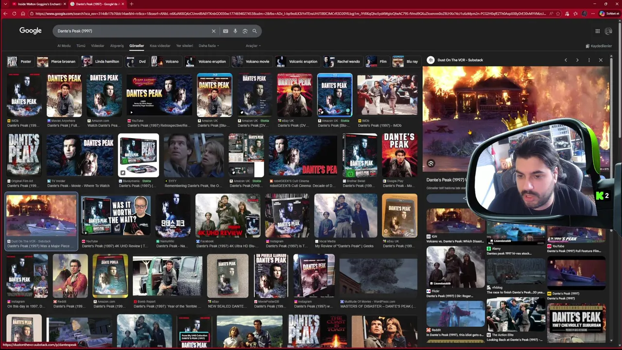This screenshot has height=350, width=622.
Task: Filter images by the Volcano movie chip
Action: [x=251, y=62]
